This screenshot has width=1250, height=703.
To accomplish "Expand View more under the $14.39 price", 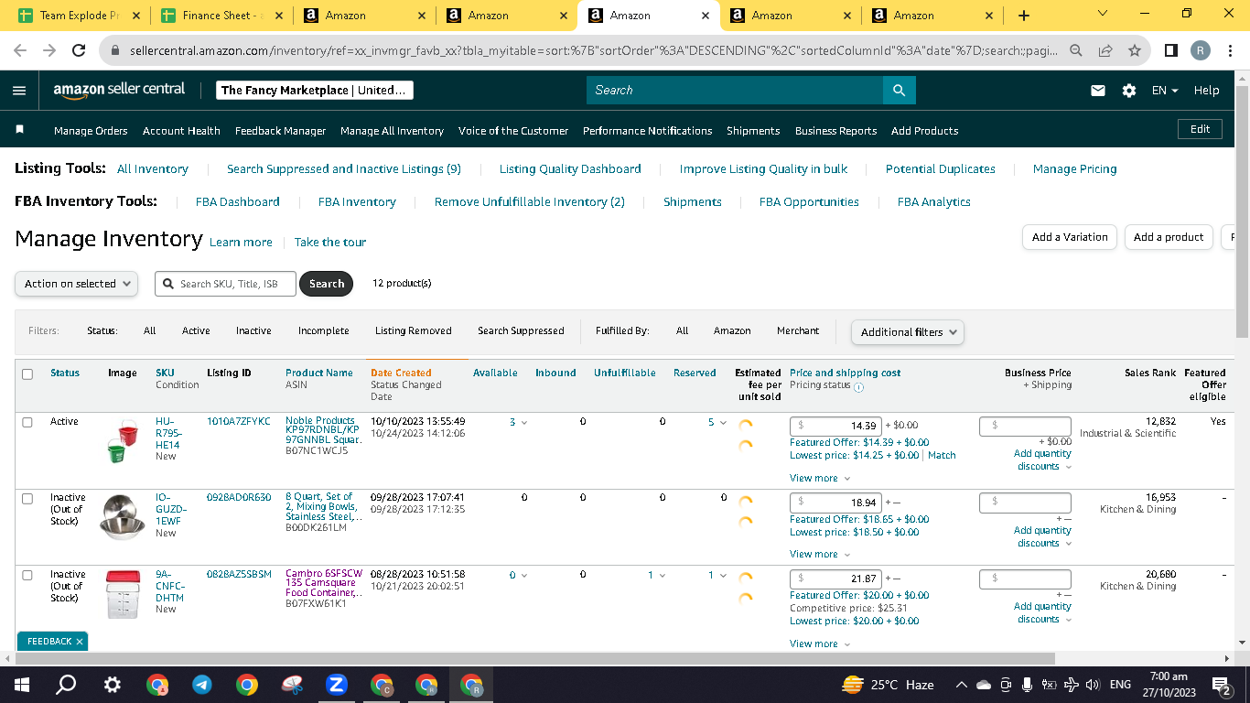I will [820, 478].
